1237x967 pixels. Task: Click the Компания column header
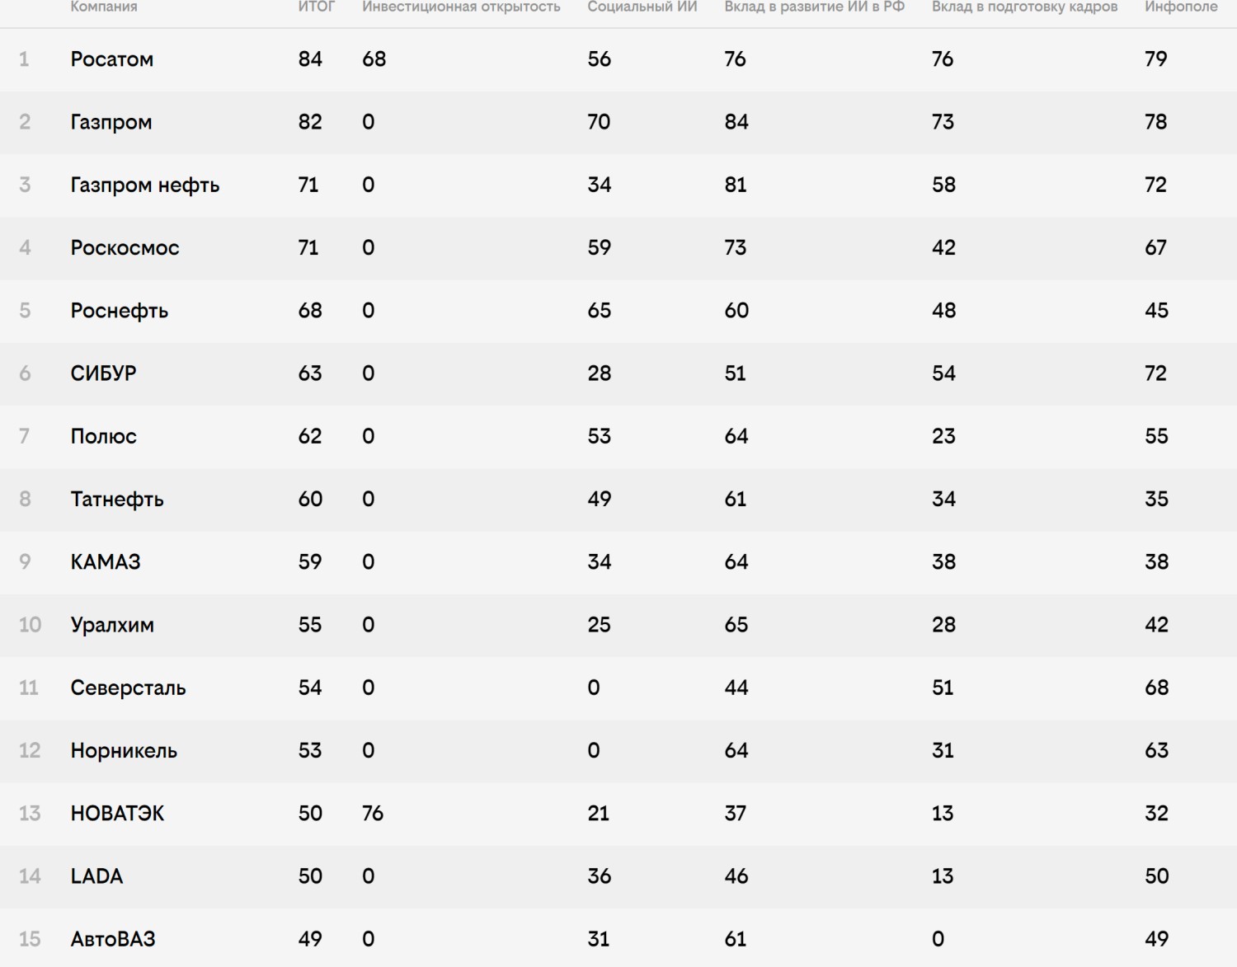[104, 7]
